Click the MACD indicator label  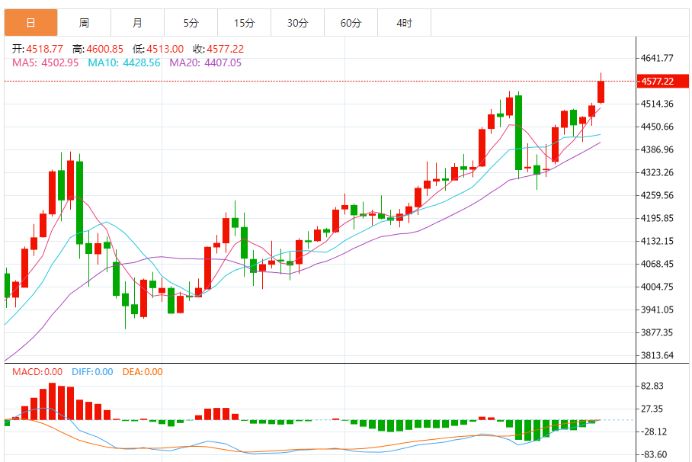37,372
